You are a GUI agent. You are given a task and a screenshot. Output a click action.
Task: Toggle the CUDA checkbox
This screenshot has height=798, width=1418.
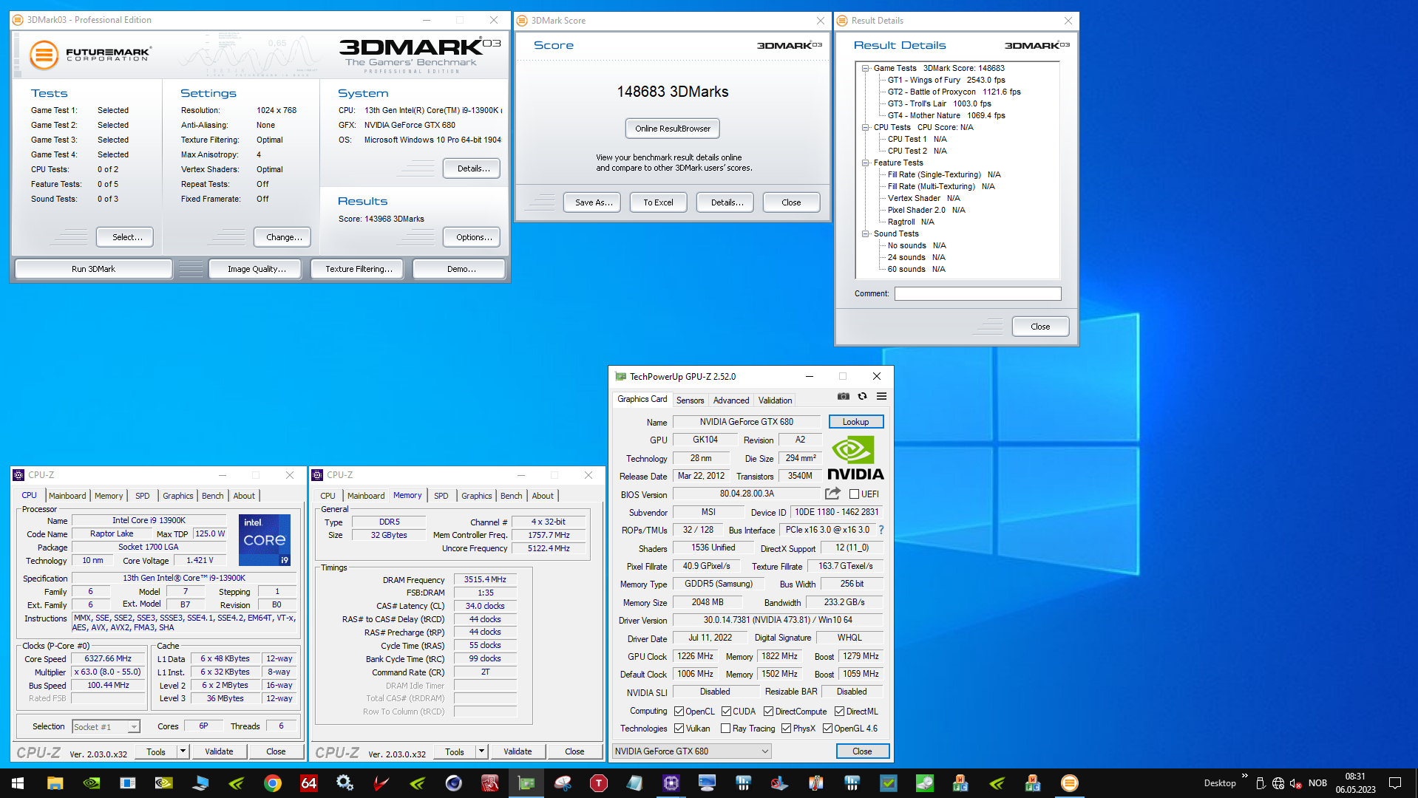pyautogui.click(x=726, y=712)
